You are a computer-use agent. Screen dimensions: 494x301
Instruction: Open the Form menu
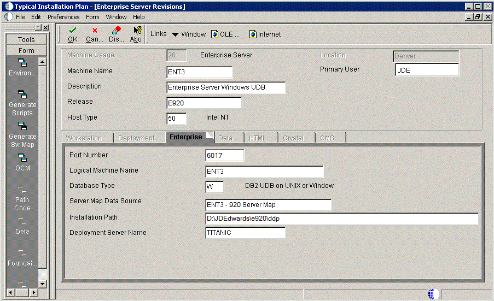point(92,17)
